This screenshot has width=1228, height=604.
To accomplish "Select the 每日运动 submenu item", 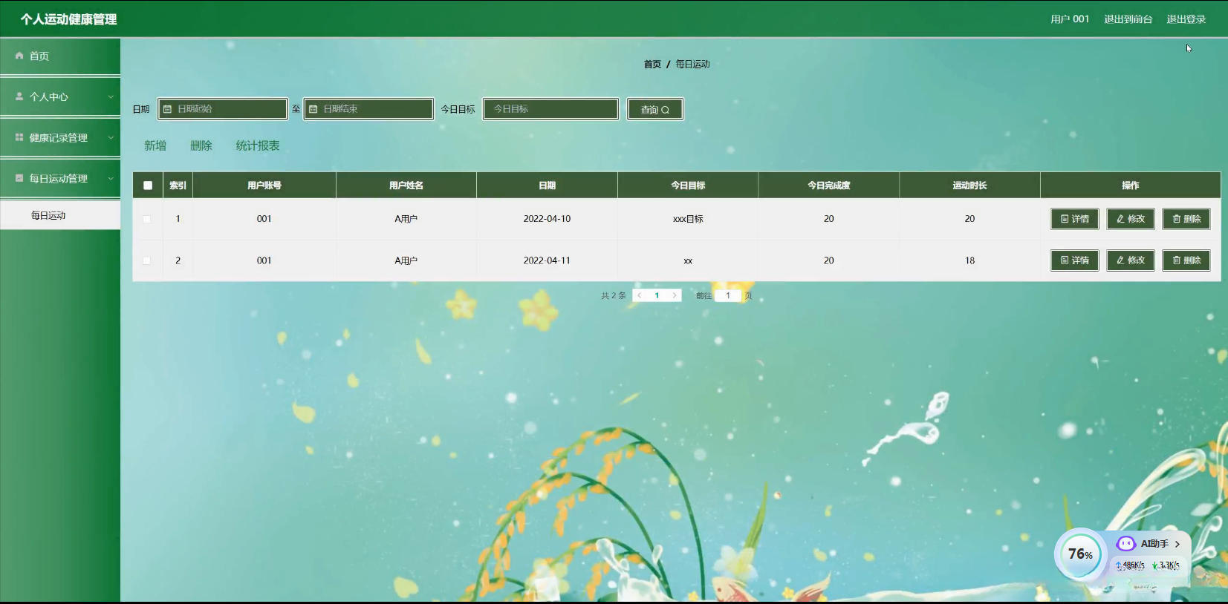I will [60, 215].
